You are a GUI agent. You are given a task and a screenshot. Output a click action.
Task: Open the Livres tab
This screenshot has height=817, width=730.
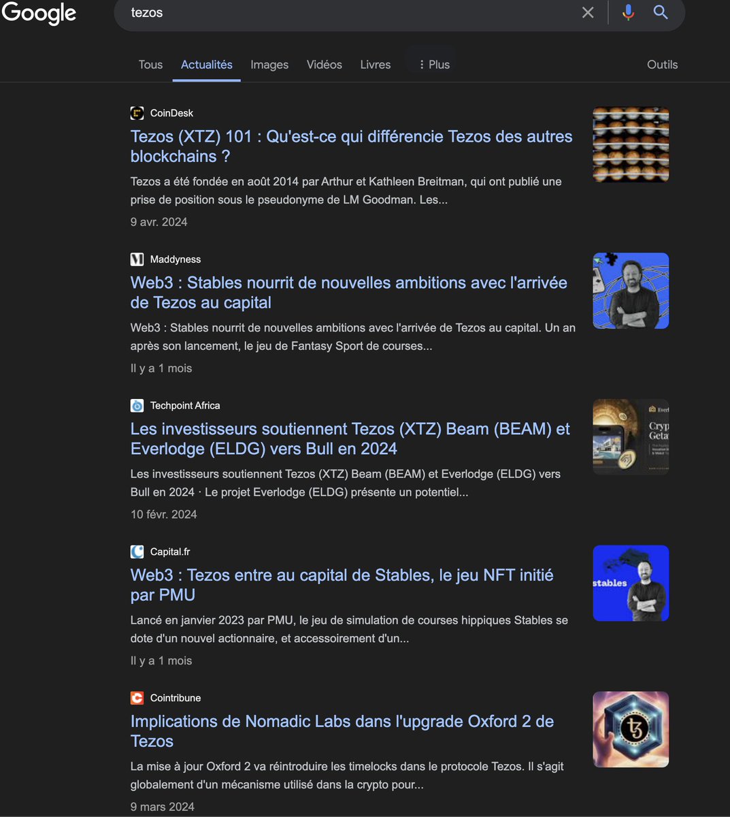[376, 65]
